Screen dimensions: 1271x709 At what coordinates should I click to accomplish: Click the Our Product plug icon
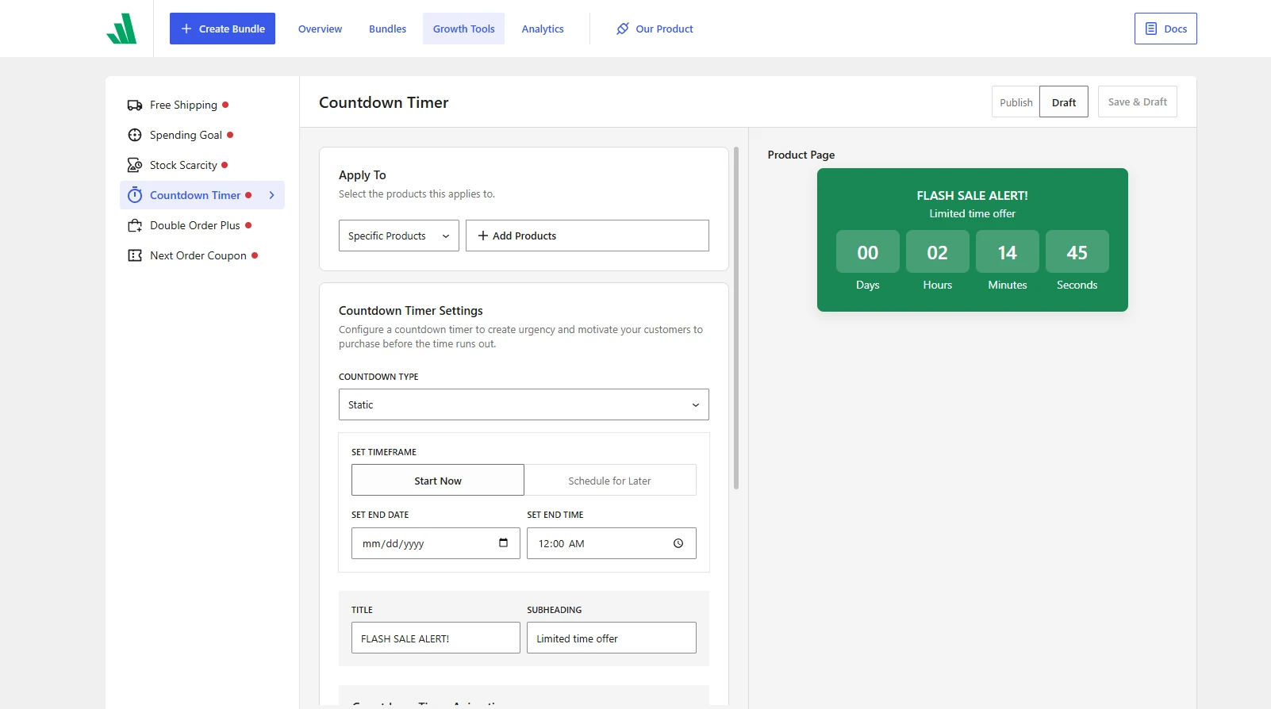[623, 29]
